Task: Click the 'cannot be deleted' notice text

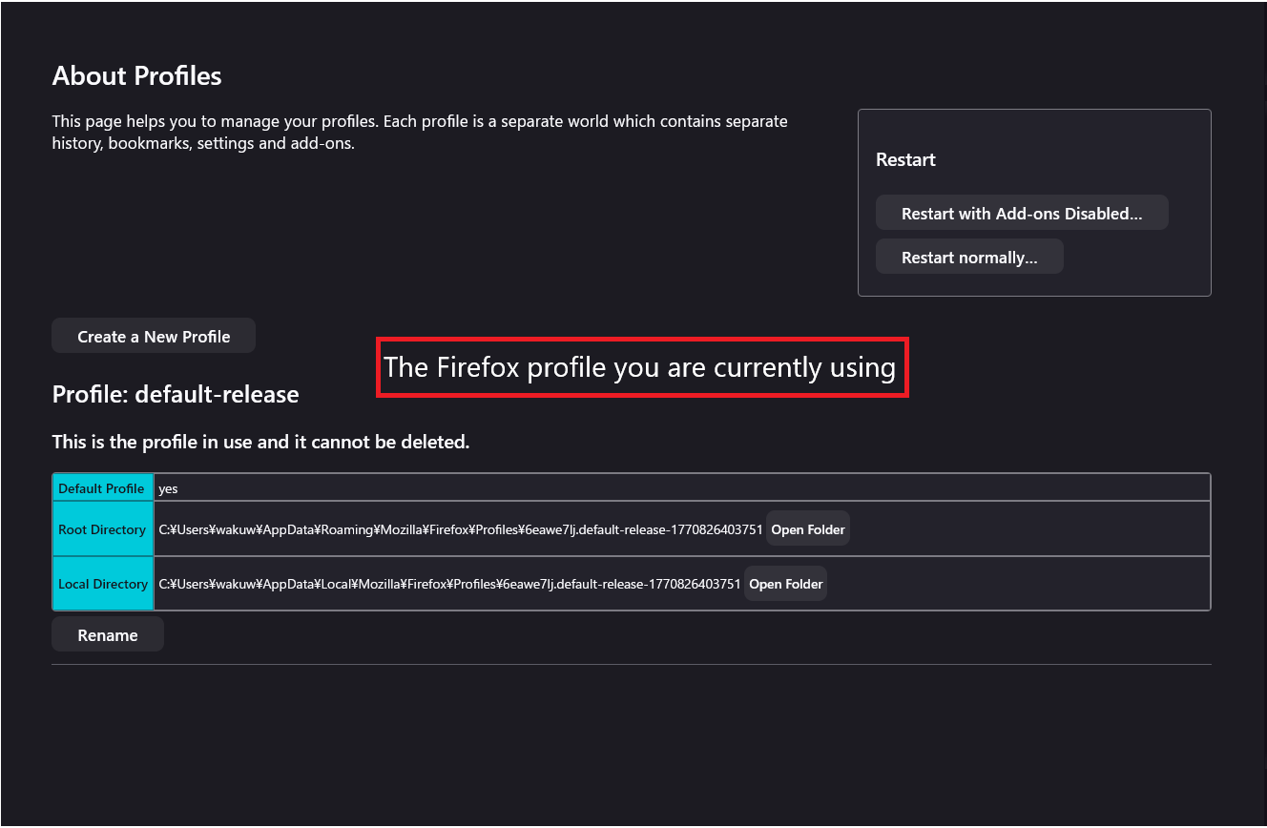Action: (x=260, y=442)
